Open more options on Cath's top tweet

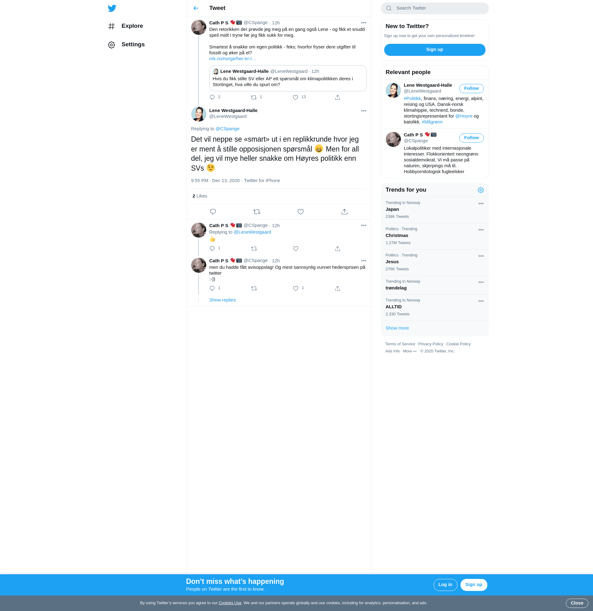click(364, 23)
